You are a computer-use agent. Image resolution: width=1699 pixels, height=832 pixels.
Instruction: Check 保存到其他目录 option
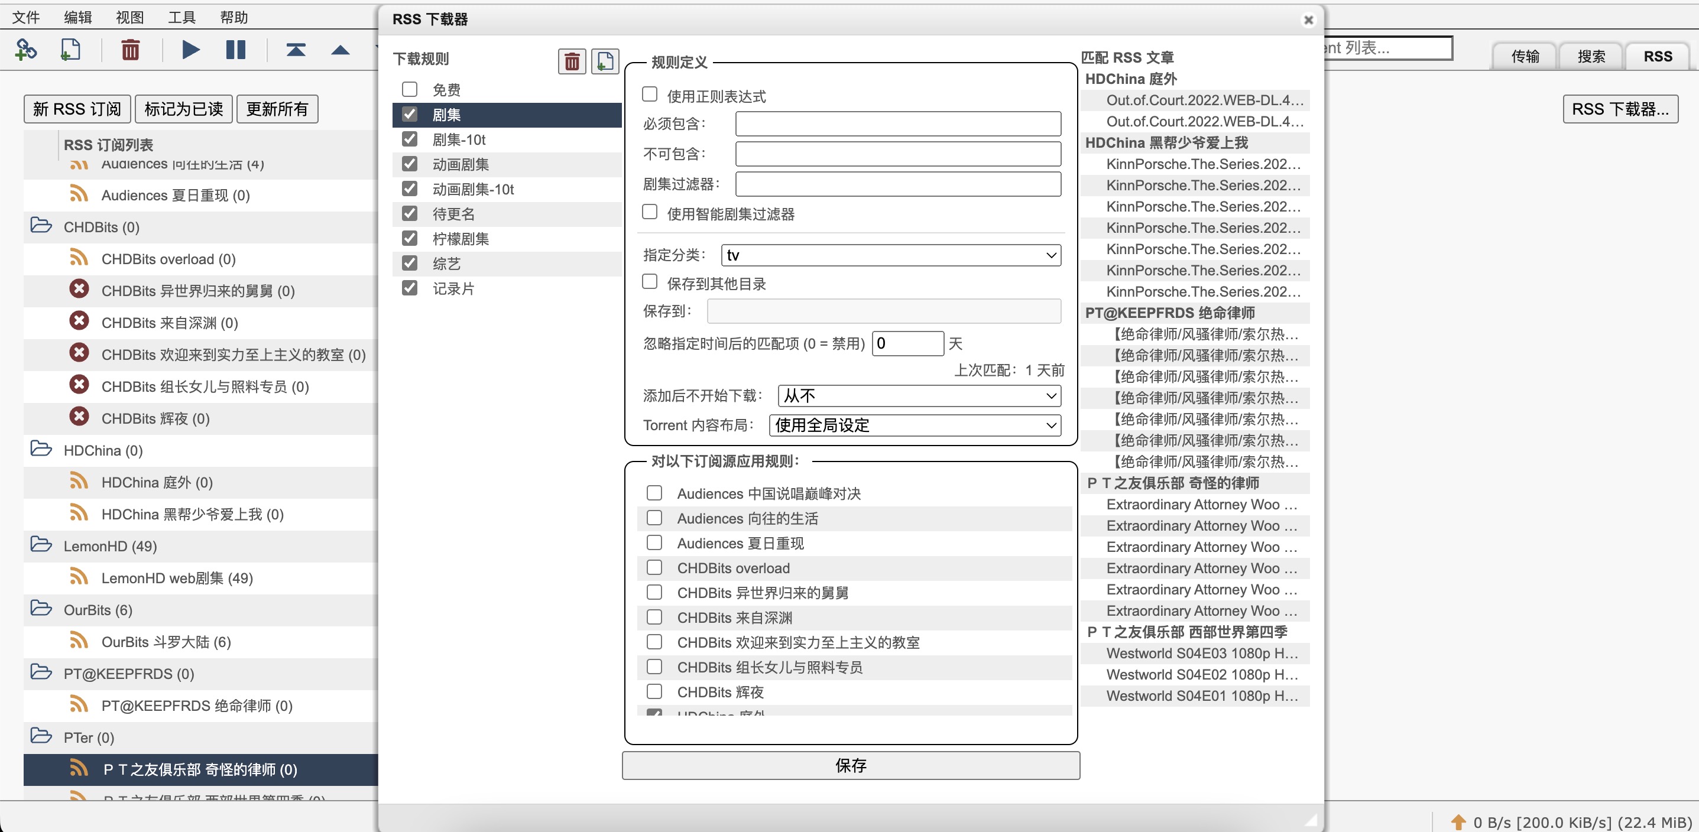[x=650, y=282]
